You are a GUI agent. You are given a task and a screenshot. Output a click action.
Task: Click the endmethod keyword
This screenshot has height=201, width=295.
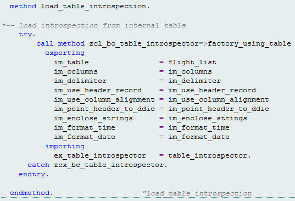30,193
